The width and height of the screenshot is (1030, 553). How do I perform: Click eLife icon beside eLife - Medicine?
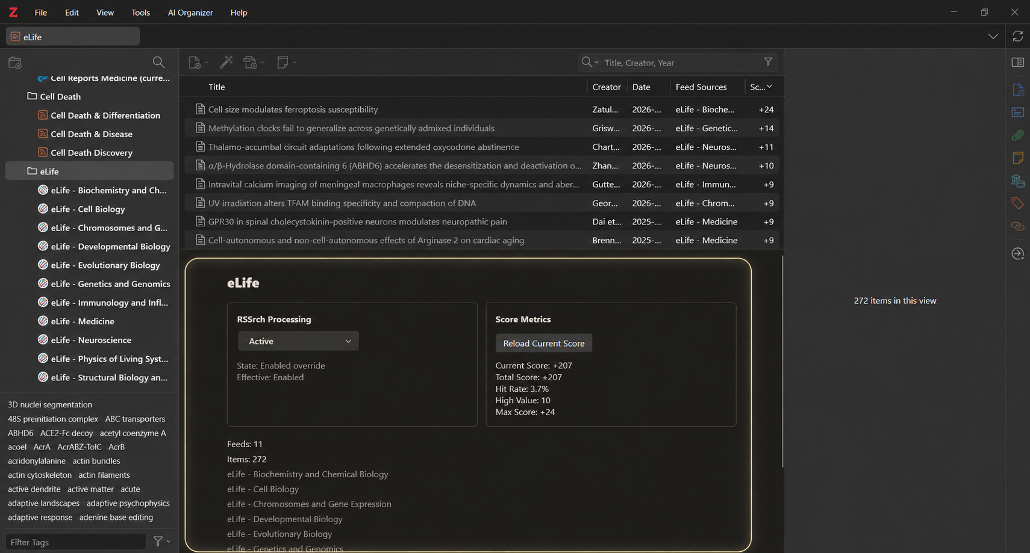[x=43, y=321]
